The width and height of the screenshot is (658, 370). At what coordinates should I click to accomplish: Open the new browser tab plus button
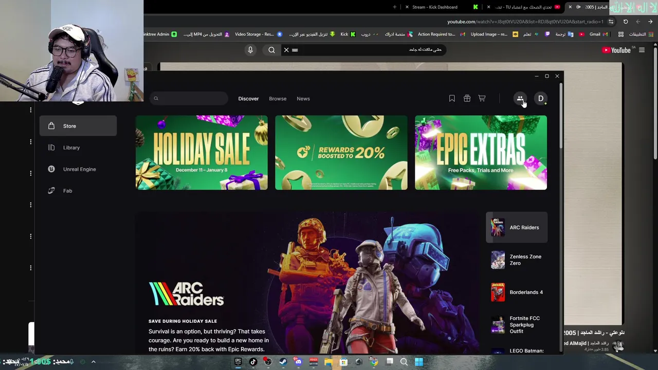point(395,7)
